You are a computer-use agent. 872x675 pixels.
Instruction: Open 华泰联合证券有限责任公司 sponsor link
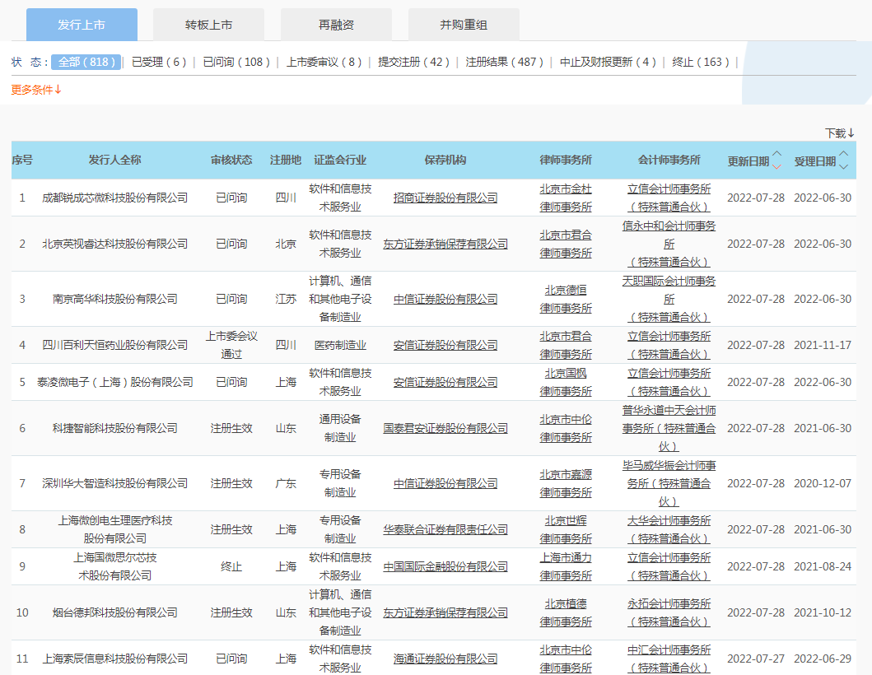click(x=445, y=529)
